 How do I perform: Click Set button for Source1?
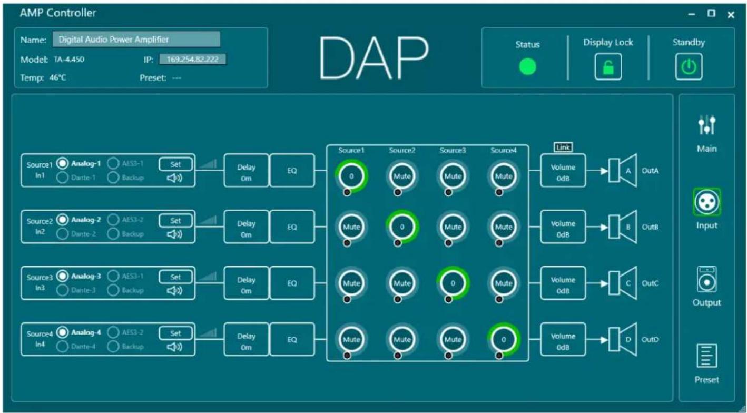tap(175, 164)
